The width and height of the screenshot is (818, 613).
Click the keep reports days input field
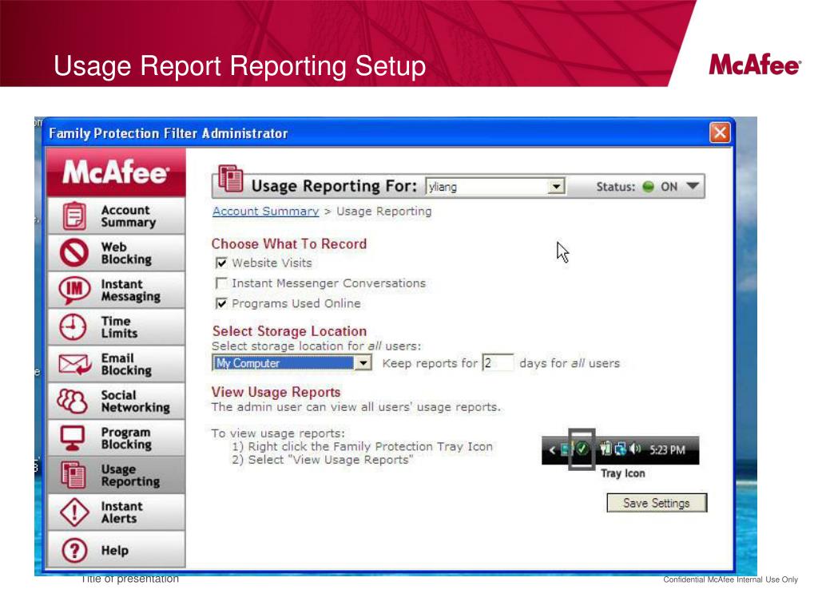[x=498, y=363]
